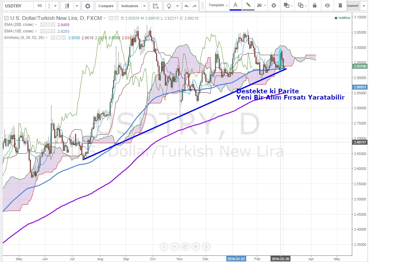
Task: Open the font size 20 dropdown
Action: 261,5
